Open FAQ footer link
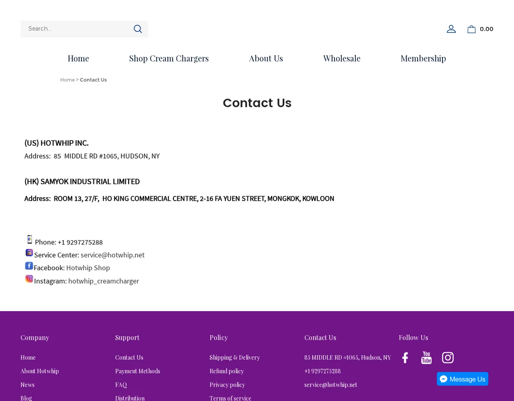This screenshot has width=514, height=401. [x=121, y=385]
